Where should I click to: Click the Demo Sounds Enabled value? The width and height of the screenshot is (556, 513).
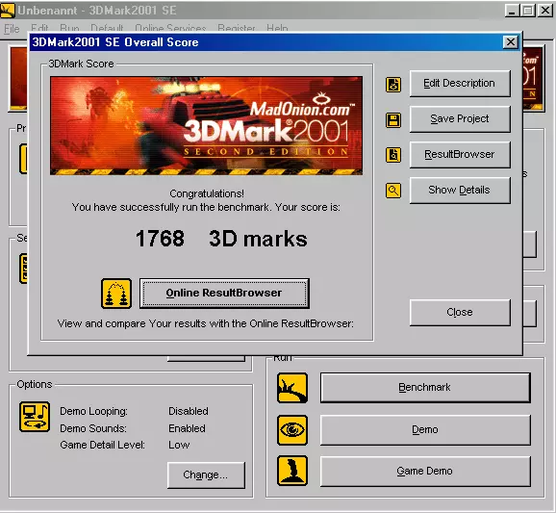187,428
